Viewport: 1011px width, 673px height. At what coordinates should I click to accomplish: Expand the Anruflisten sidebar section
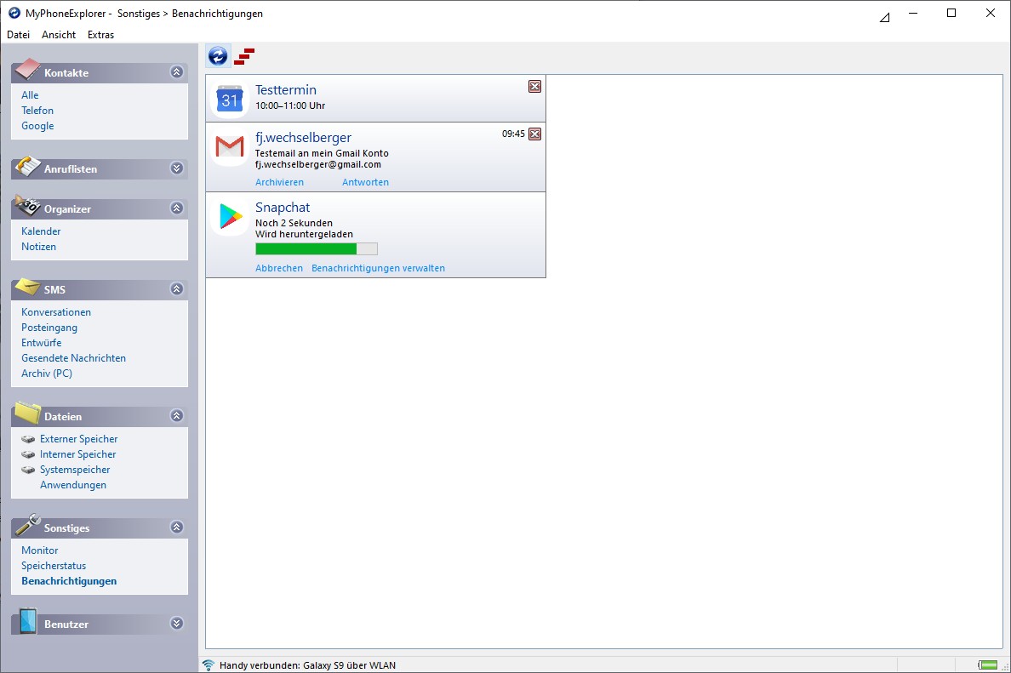coord(177,168)
